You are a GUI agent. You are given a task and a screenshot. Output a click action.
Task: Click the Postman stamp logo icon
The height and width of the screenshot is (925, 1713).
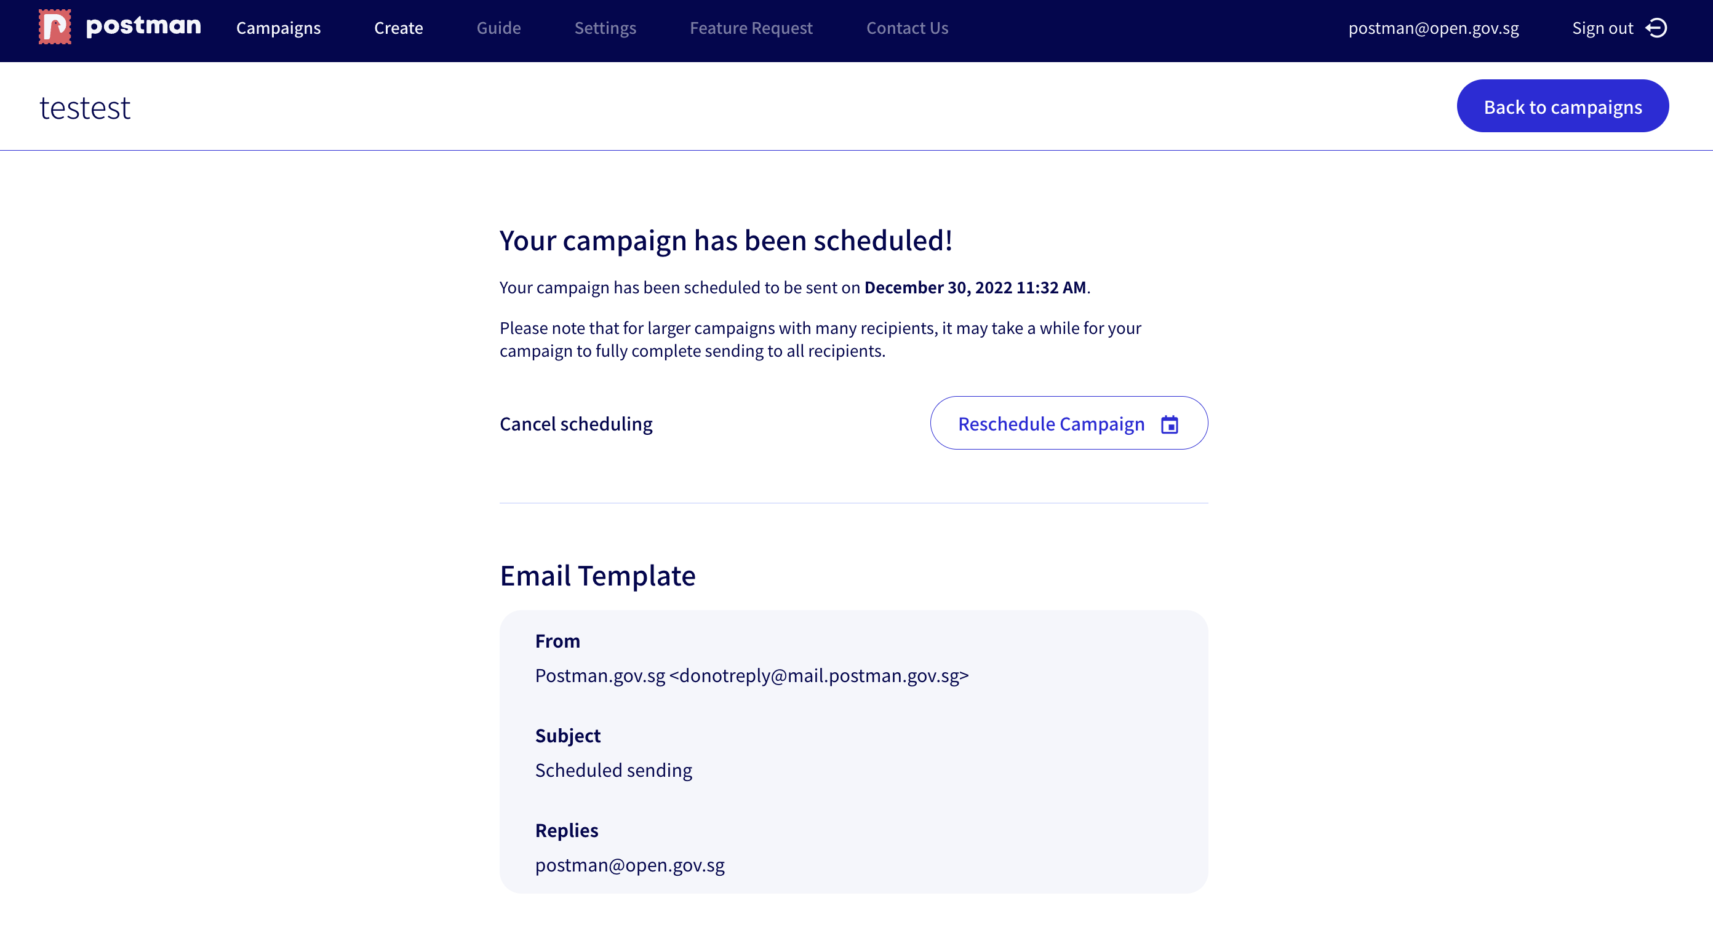[55, 27]
